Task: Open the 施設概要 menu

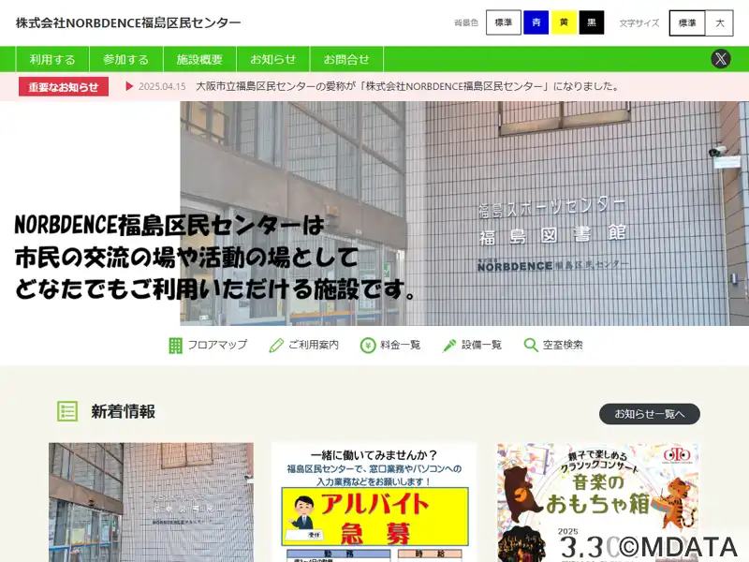Action: (x=199, y=59)
